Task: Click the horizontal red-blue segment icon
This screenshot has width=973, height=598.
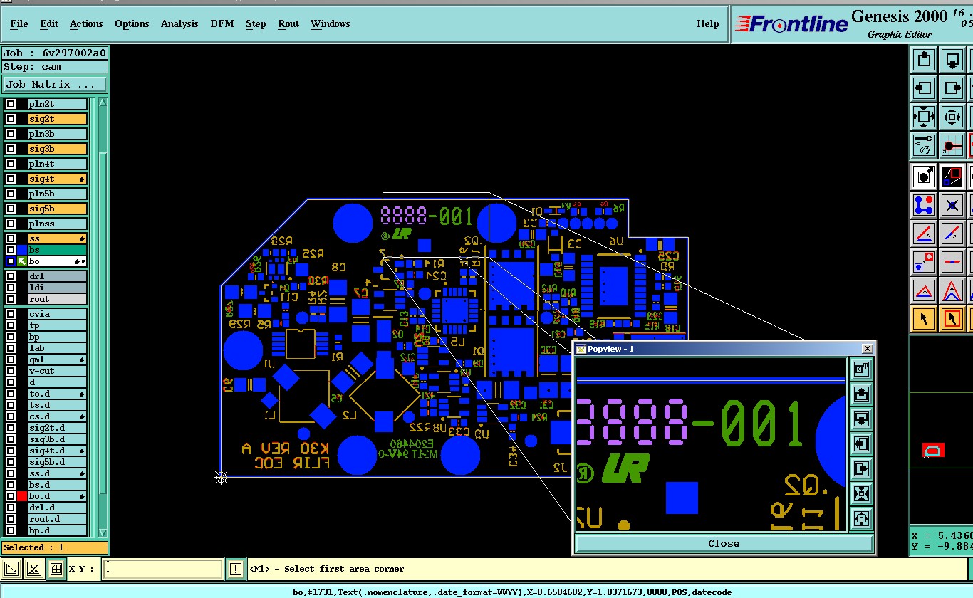Action: click(953, 262)
